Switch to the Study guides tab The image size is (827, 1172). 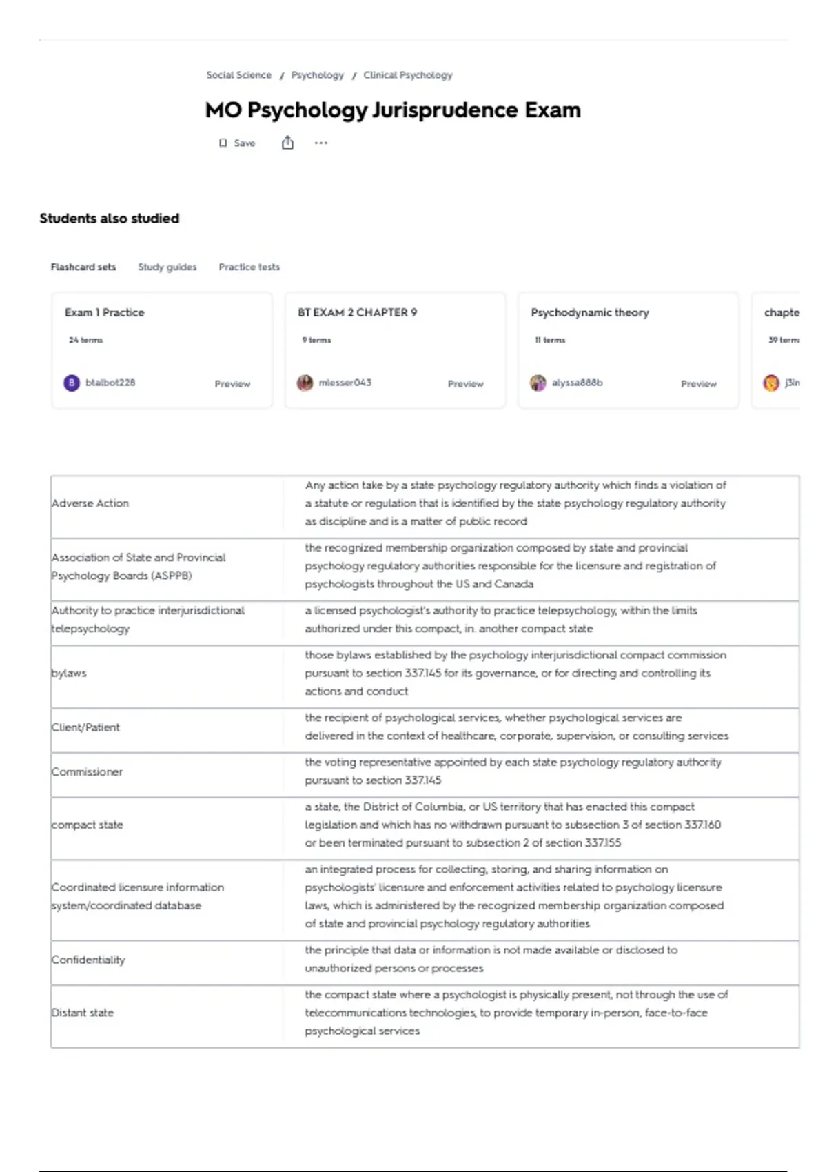(167, 267)
